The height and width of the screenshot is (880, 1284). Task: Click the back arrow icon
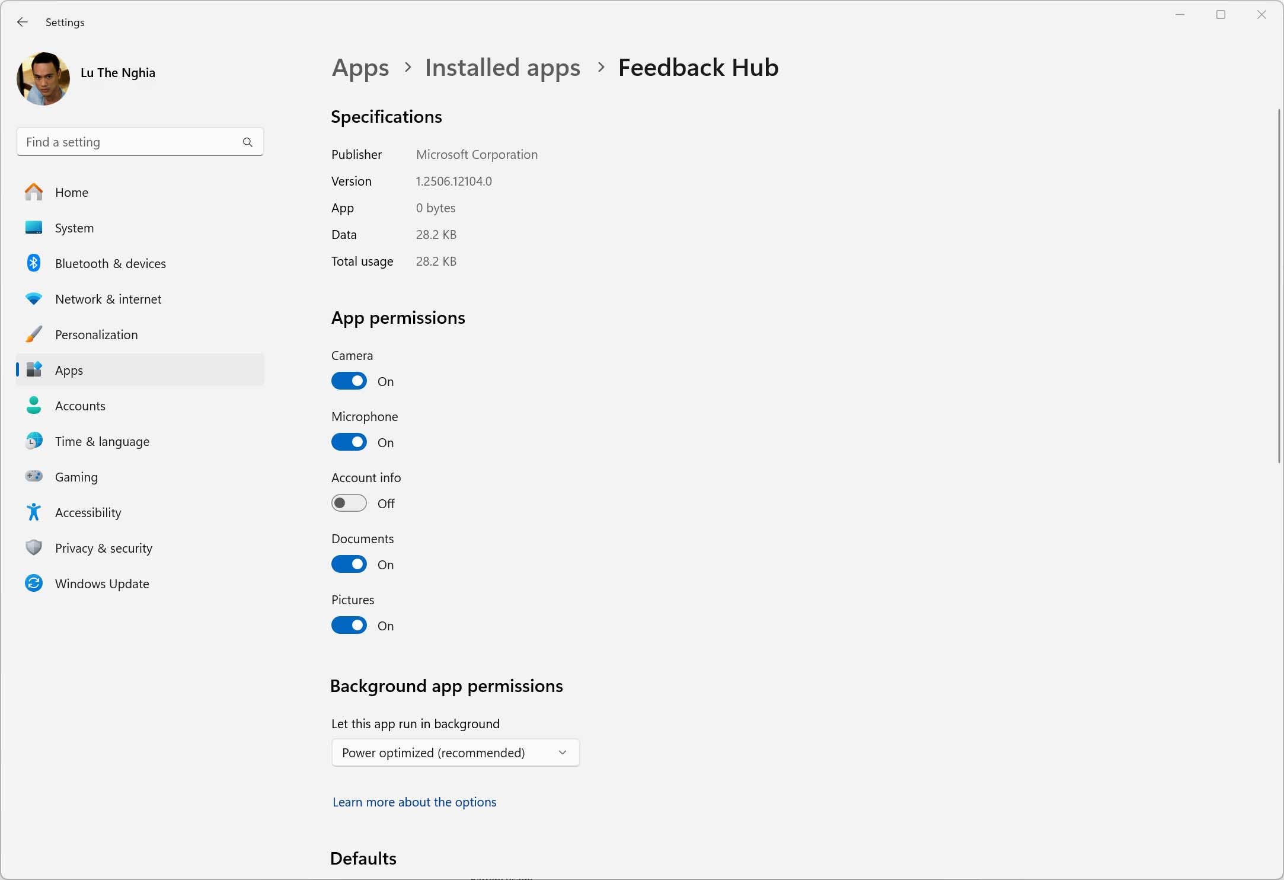23,22
